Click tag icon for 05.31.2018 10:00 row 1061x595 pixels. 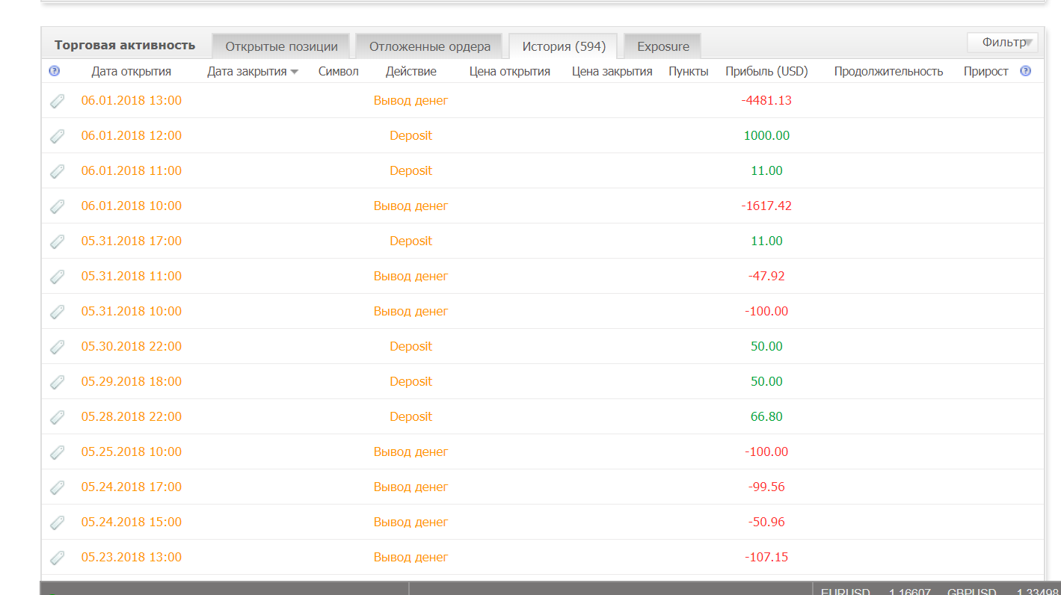[57, 312]
